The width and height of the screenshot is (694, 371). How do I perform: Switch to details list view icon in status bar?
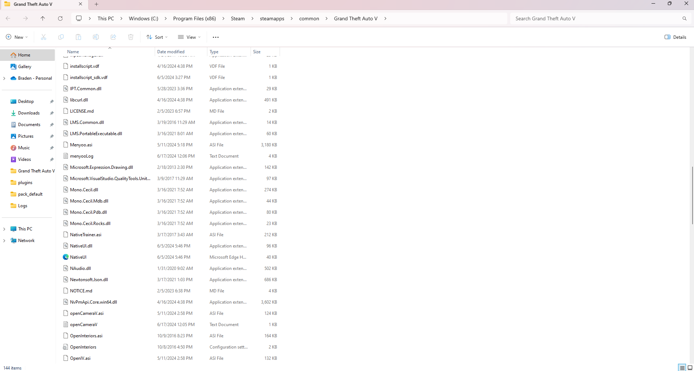pos(682,367)
